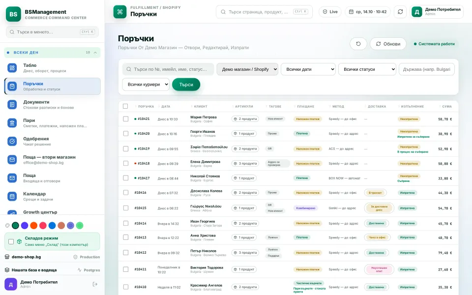Screen dimensions: 472x295
Task: Open Календар in the sidebar menu
Action: coord(53,196)
